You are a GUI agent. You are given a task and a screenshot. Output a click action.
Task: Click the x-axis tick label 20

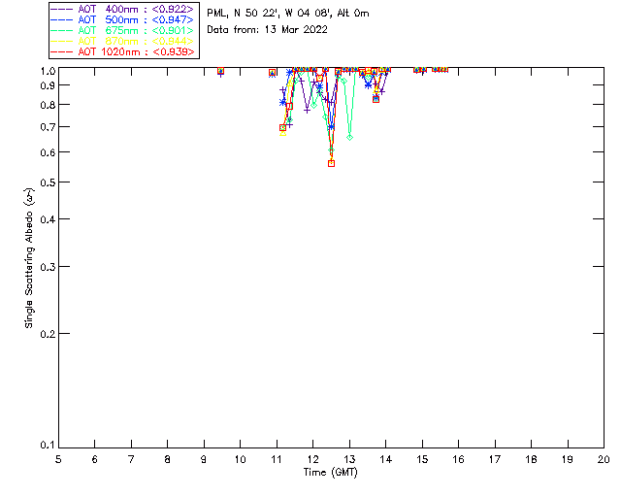click(x=604, y=459)
